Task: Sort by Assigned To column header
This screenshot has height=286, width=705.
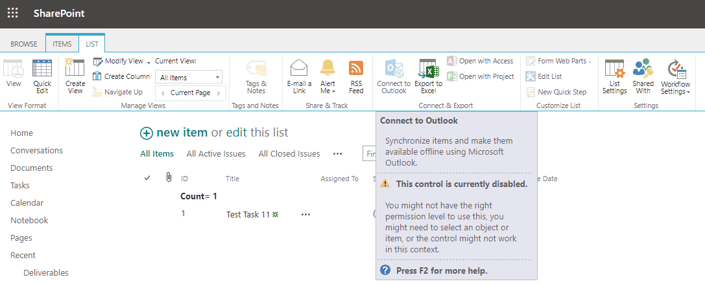Action: click(x=339, y=179)
